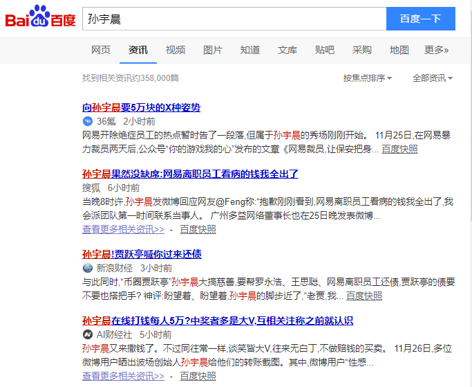Open 百度快照 for the 36氪 result
Image resolution: width=472 pixels, height=387 pixels.
pyautogui.click(x=399, y=149)
